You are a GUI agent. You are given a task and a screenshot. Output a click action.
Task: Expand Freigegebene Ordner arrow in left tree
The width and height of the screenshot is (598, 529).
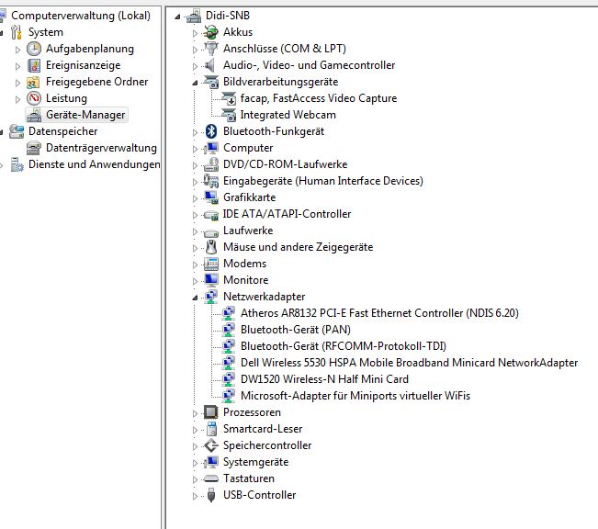[17, 83]
